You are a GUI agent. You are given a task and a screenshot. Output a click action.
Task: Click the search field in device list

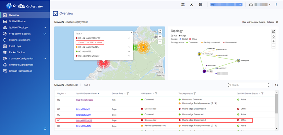tap(248, 85)
